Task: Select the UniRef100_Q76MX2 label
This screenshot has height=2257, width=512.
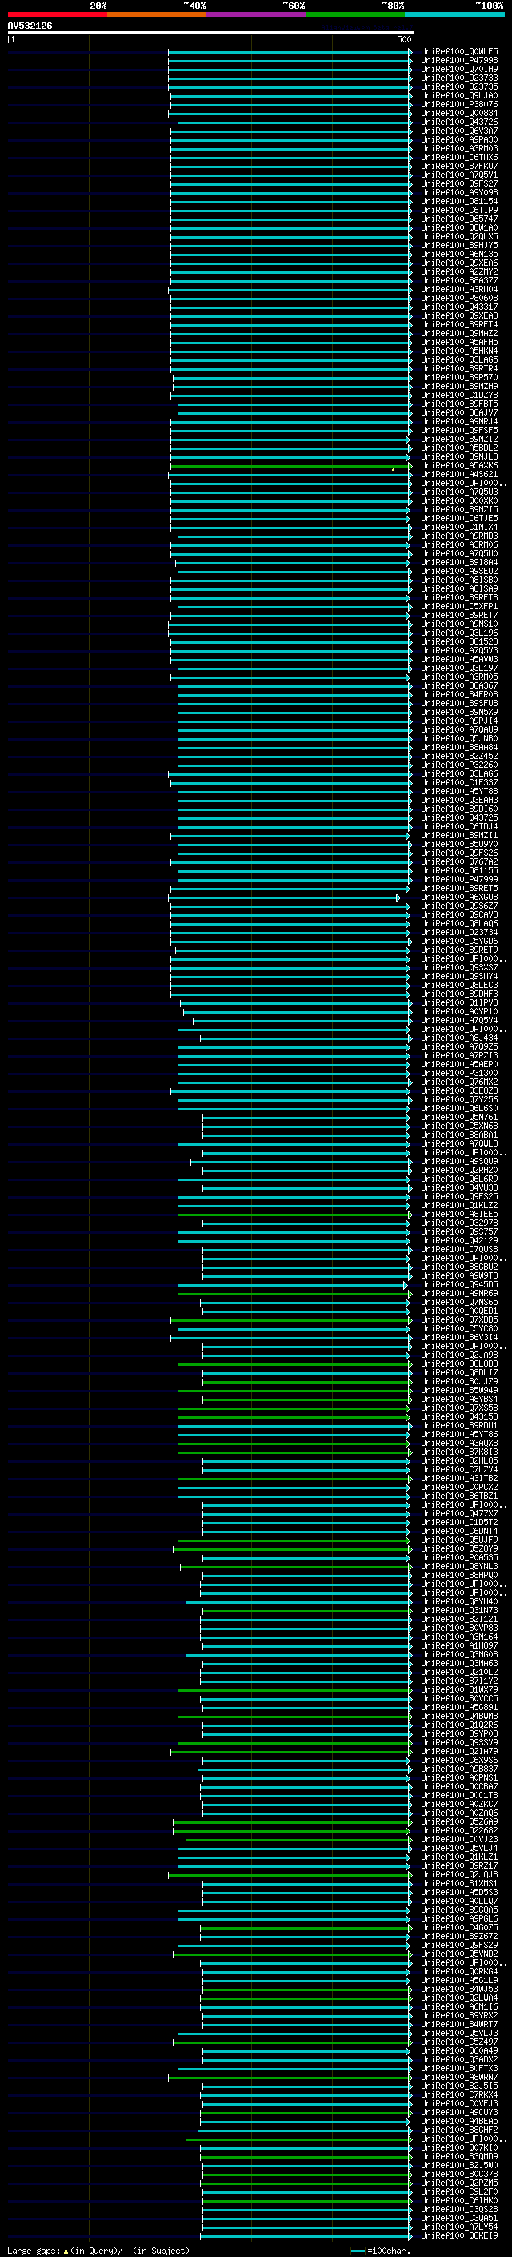Action: coord(459,1082)
